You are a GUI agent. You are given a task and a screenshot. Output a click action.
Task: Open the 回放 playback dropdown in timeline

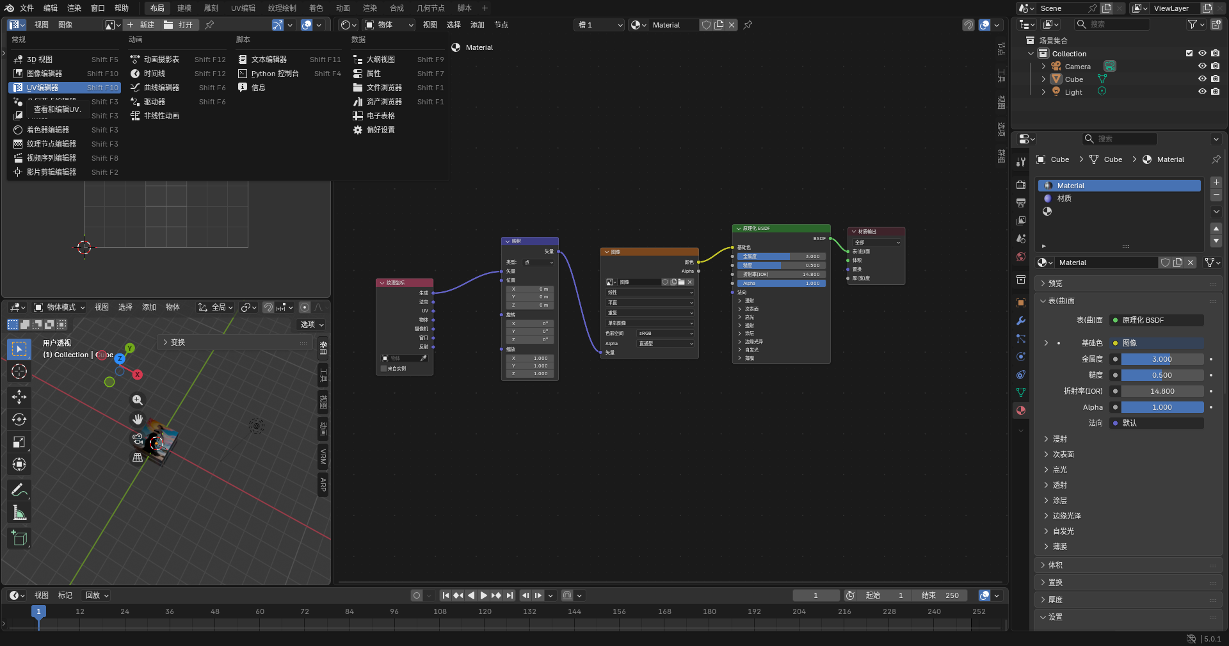(97, 595)
